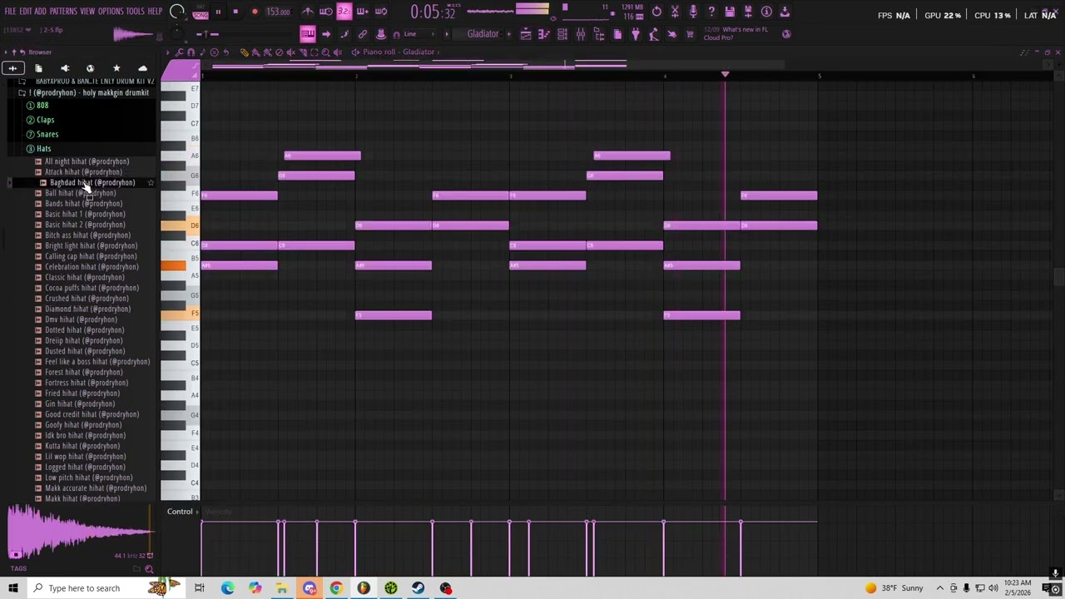
Task: Collapse the Hats folder
Action: coord(43,148)
